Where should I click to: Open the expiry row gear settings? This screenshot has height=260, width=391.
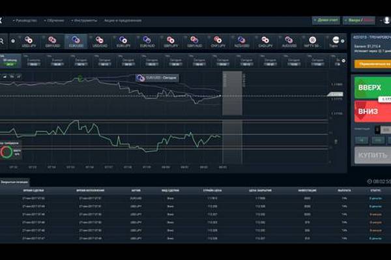coord(343,61)
